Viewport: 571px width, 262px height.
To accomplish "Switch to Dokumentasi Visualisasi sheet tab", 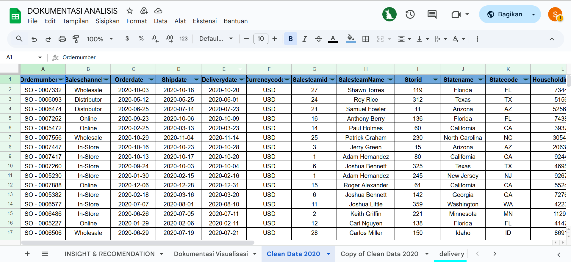I will click(211, 254).
